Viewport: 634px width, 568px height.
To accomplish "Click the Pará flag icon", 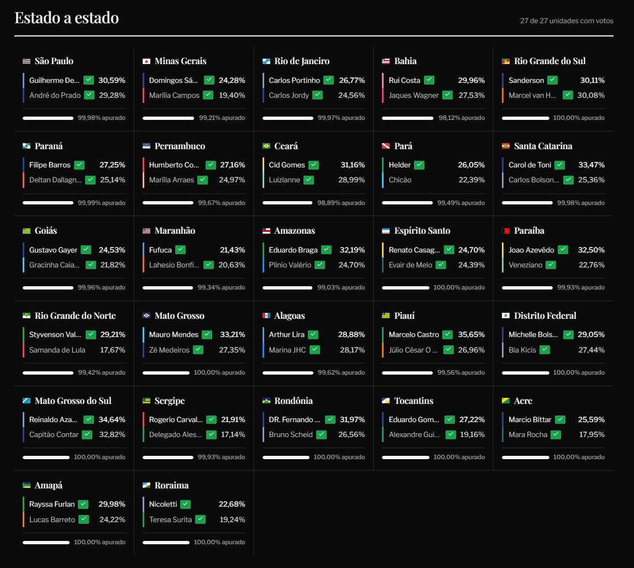I will coord(386,146).
